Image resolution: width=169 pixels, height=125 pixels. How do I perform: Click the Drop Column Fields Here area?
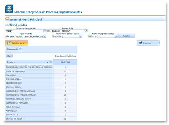tap(65, 56)
